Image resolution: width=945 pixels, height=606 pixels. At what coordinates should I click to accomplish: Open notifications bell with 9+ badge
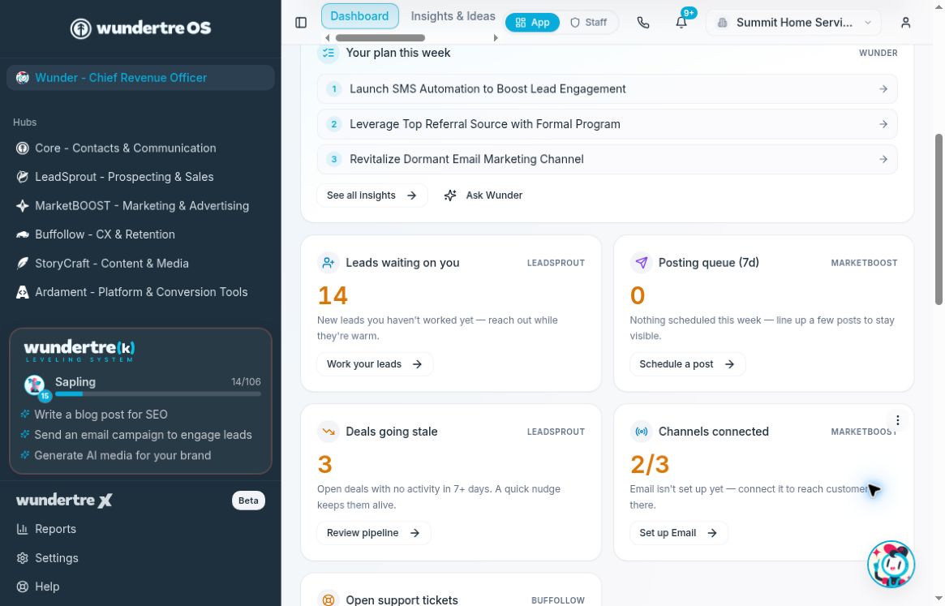pos(681,23)
